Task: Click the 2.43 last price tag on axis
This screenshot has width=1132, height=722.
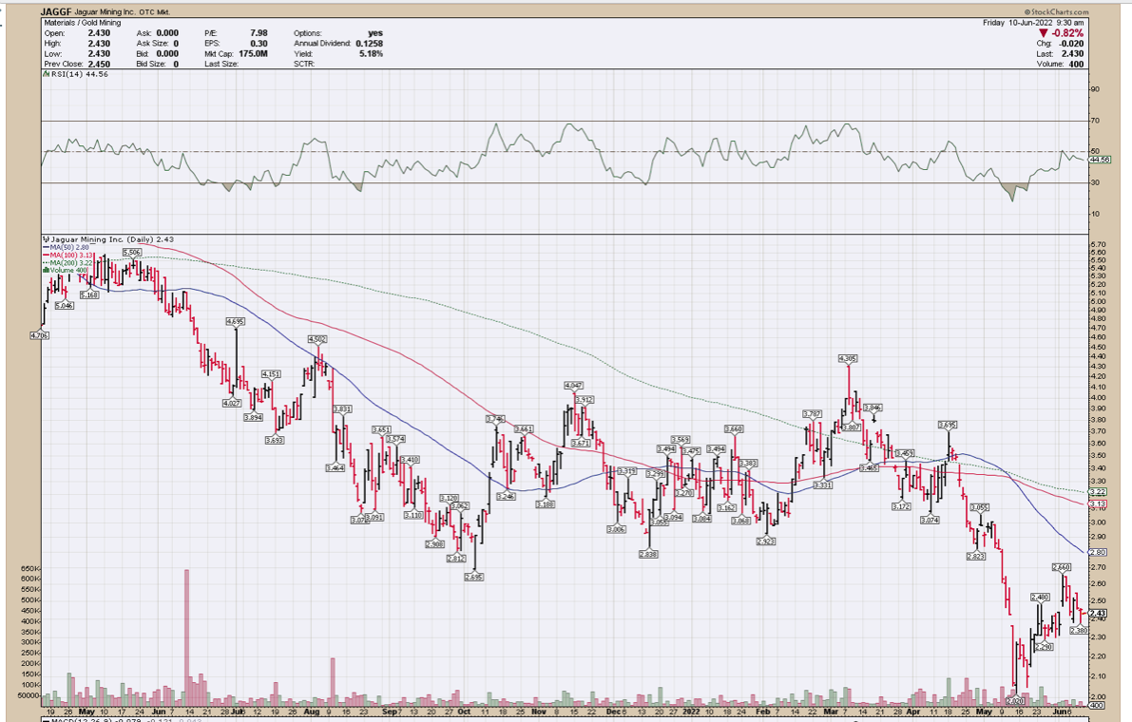Action: click(1098, 614)
